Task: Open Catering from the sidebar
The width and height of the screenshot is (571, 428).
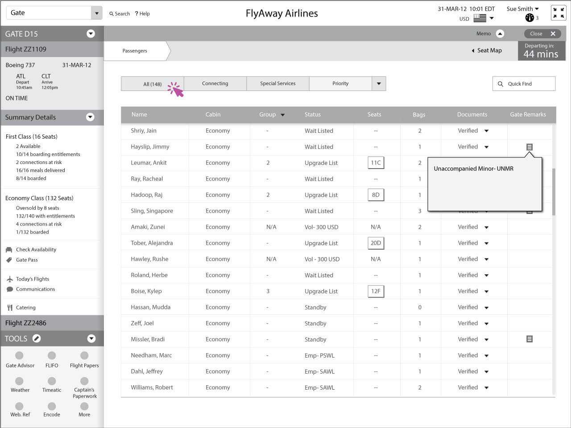Action: point(25,308)
